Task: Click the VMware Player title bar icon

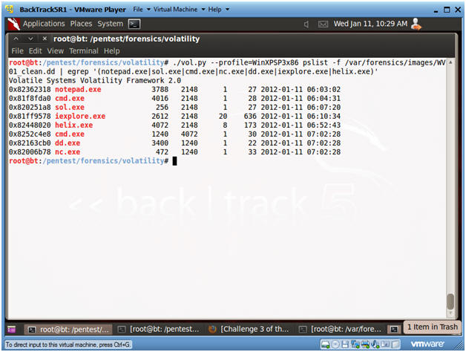Action: coord(10,9)
